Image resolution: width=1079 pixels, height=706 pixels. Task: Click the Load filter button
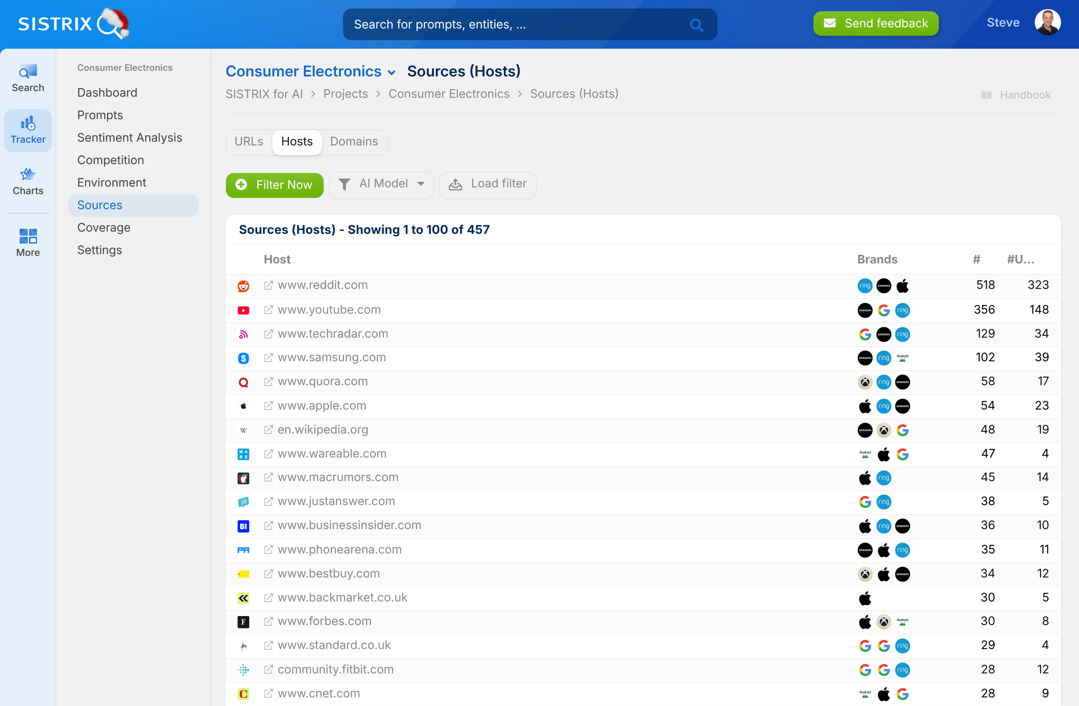[487, 184]
